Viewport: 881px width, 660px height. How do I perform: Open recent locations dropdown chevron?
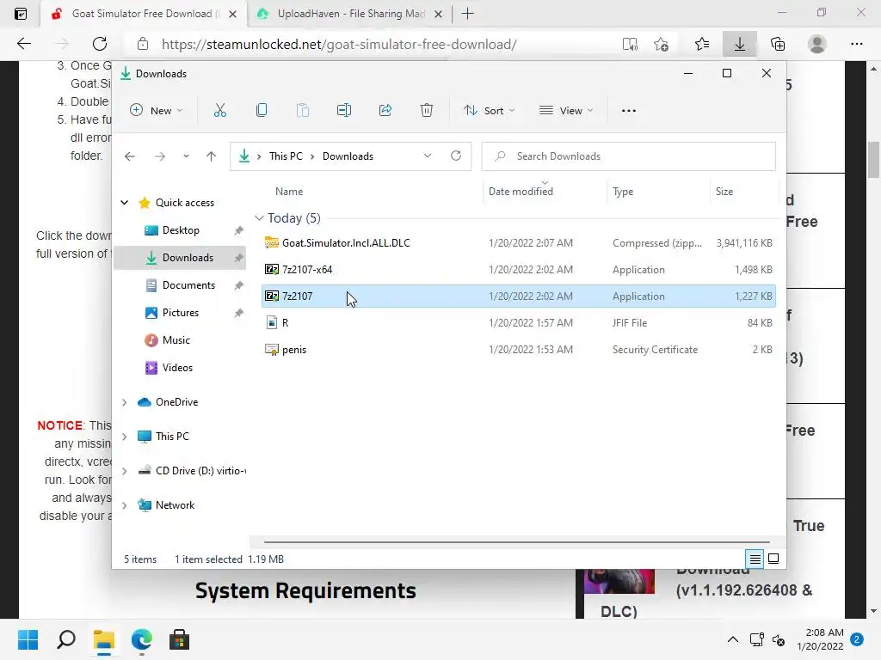click(x=186, y=156)
